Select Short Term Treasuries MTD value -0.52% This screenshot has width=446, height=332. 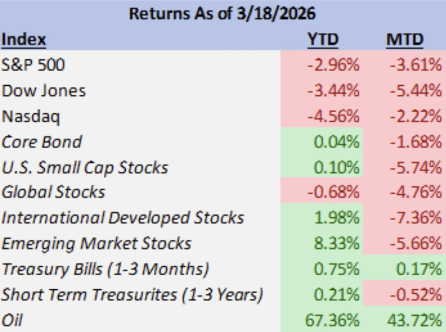416,295
